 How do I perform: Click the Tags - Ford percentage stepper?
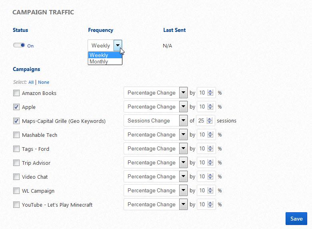[x=210, y=149]
